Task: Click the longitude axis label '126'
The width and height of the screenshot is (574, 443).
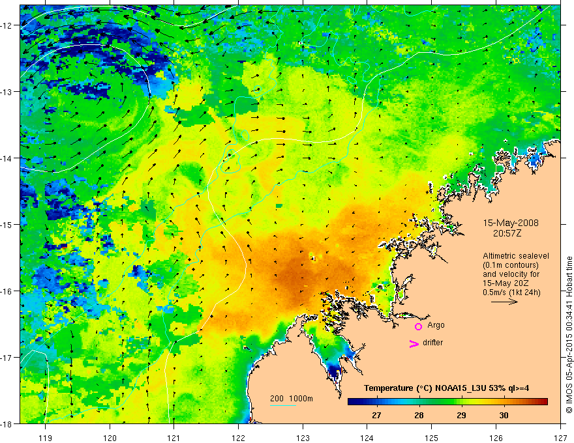Action: [x=496, y=438]
